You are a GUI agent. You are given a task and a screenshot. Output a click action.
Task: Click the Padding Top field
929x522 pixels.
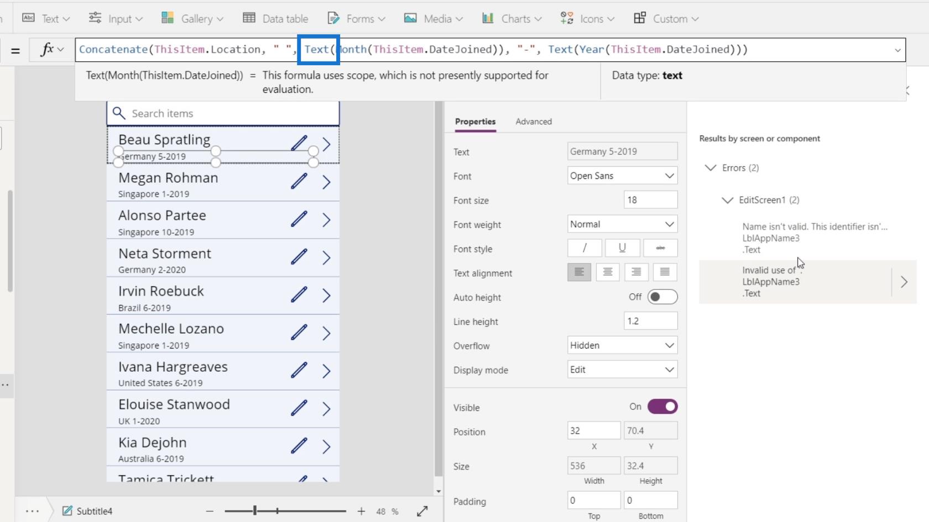[594, 500]
